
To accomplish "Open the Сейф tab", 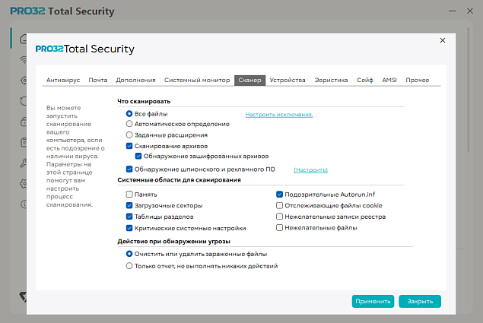I will pyautogui.click(x=365, y=80).
